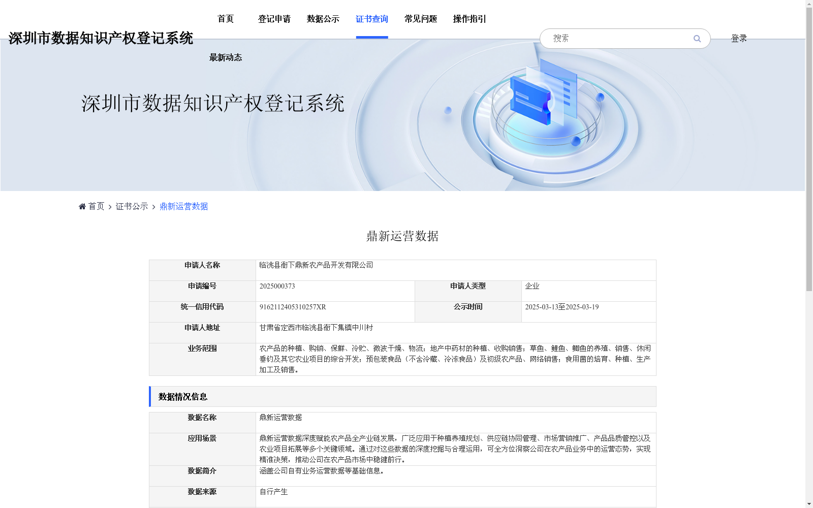Click the 登录 login link

739,38
